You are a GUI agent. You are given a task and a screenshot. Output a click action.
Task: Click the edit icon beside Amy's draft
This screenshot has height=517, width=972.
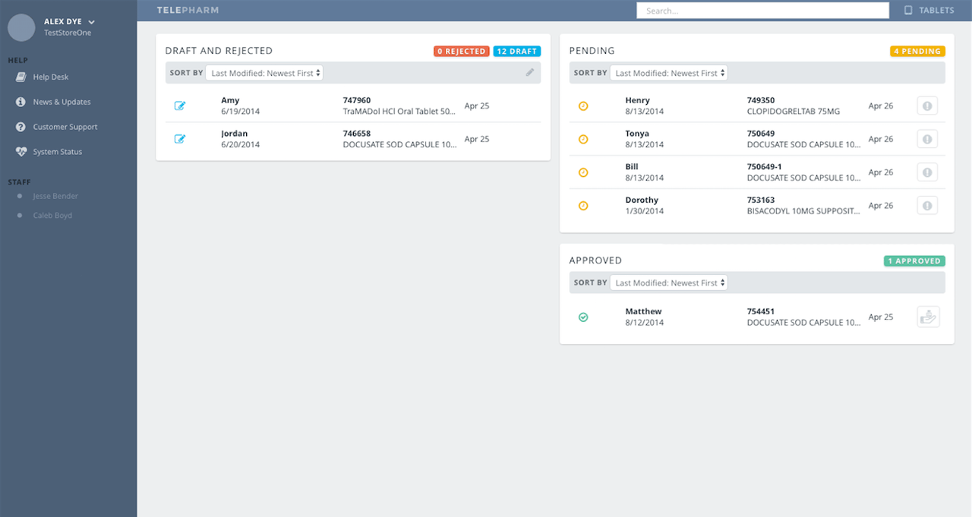pyautogui.click(x=180, y=106)
